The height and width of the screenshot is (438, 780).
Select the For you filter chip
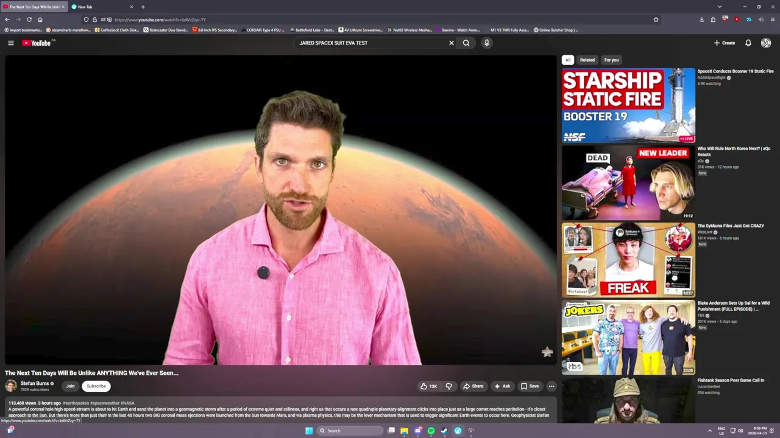pos(611,60)
